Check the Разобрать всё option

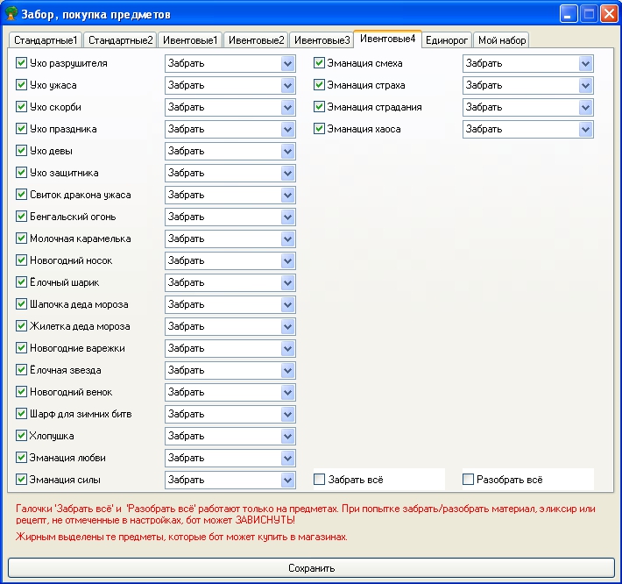click(469, 480)
